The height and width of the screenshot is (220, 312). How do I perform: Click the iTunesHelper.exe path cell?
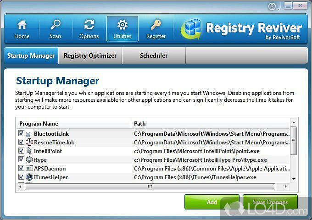click(195, 177)
